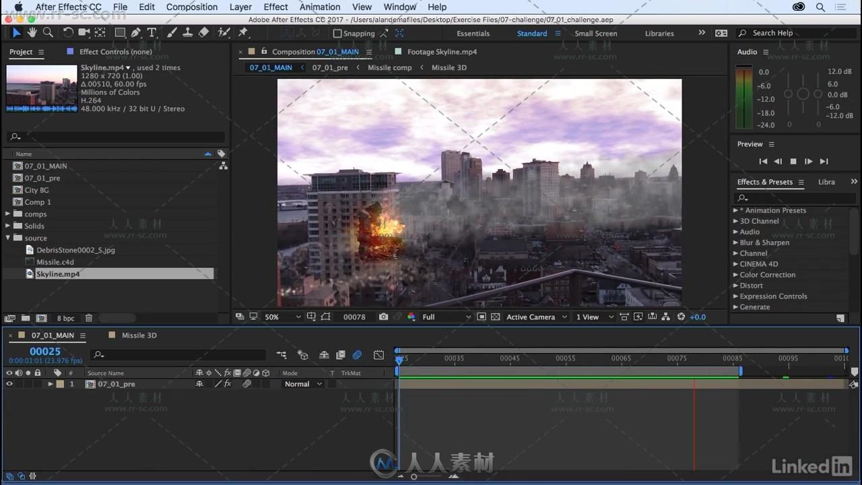Viewport: 862px width, 485px height.
Task: Open show channel and color management icon
Action: (411, 317)
